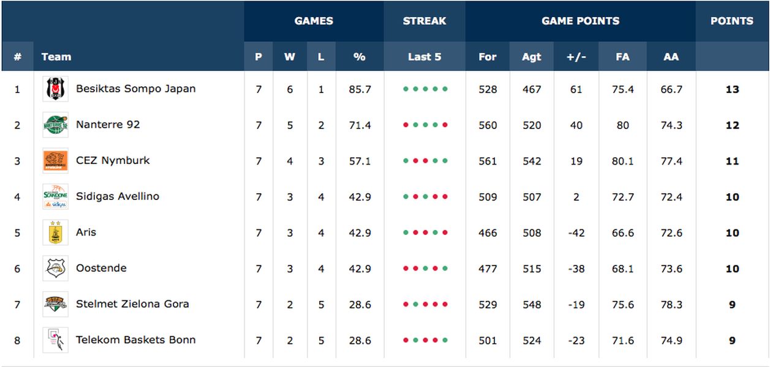The width and height of the screenshot is (770, 367).
Task: Open the Nanterre 92 team name link
Action: (108, 125)
